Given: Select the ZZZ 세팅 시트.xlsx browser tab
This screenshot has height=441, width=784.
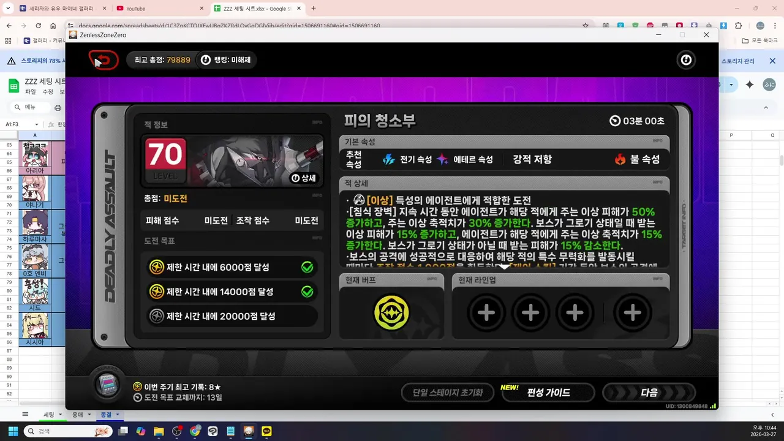Looking at the screenshot, I should 257,9.
